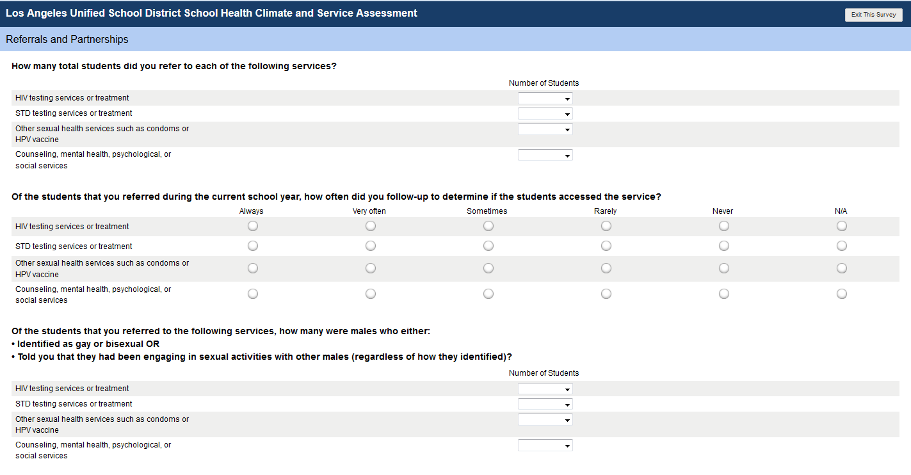
Task: Select Always for HIV testing follow-up
Action: point(253,226)
